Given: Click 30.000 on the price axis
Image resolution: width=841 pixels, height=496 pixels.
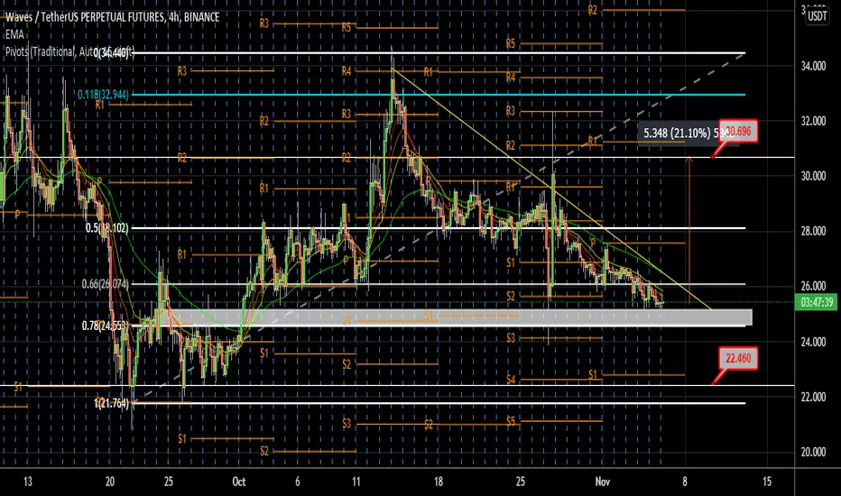Looking at the screenshot, I should 813,177.
